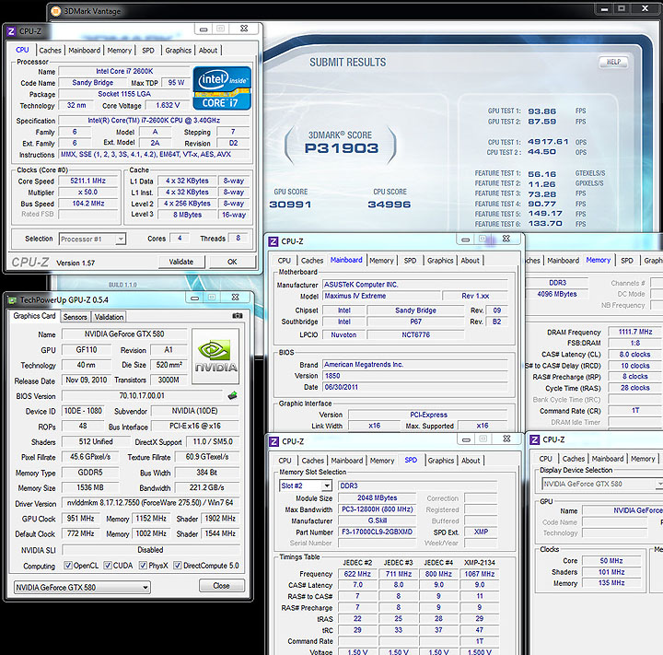Viewport: 663px width, 655px height.
Task: Toggle the DirectCompute 5.0 checkbox
Action: (178, 566)
